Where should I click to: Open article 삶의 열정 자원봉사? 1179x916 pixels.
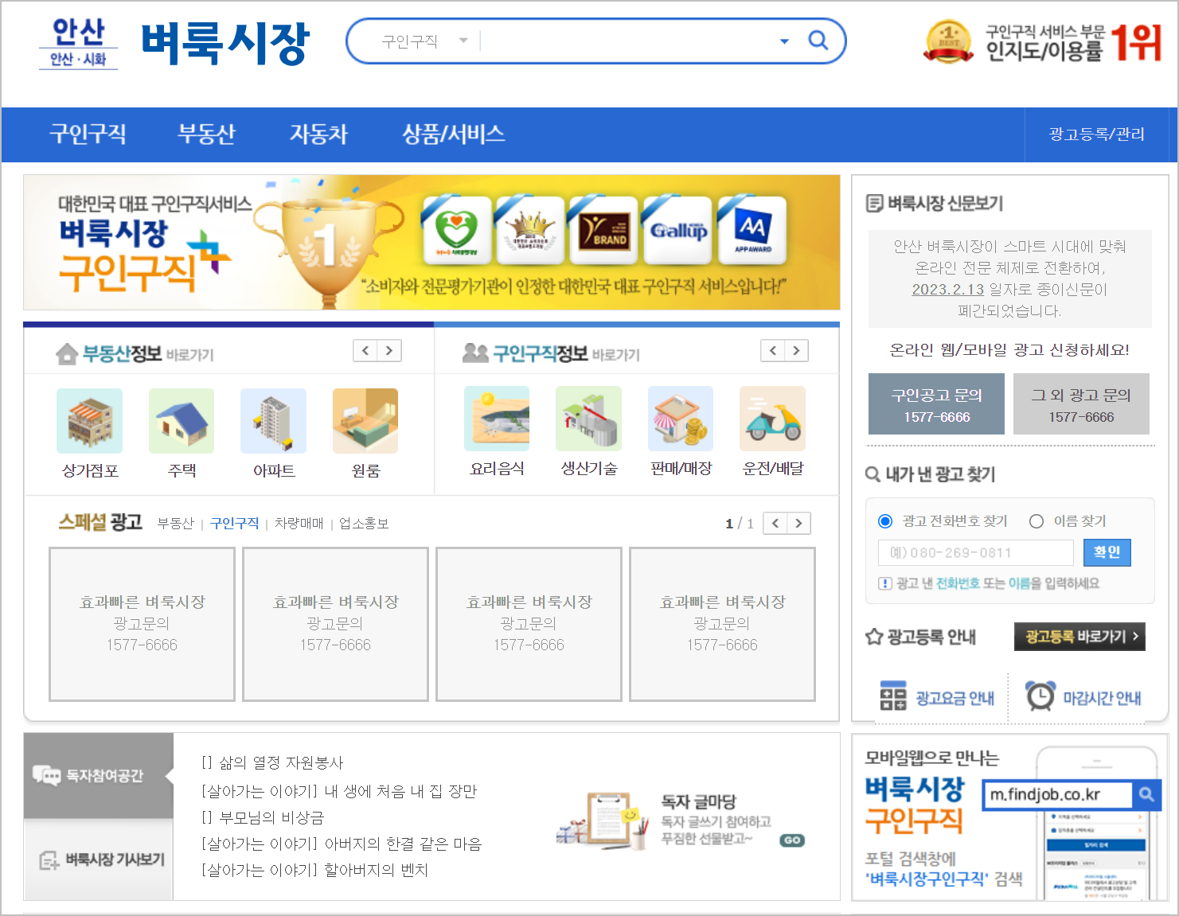[x=272, y=763]
